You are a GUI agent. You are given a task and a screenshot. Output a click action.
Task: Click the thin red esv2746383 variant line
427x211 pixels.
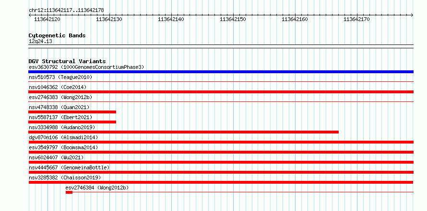221,101
